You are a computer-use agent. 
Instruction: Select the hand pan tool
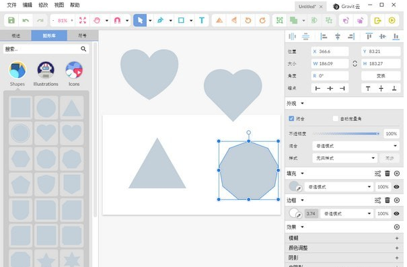pos(97,20)
